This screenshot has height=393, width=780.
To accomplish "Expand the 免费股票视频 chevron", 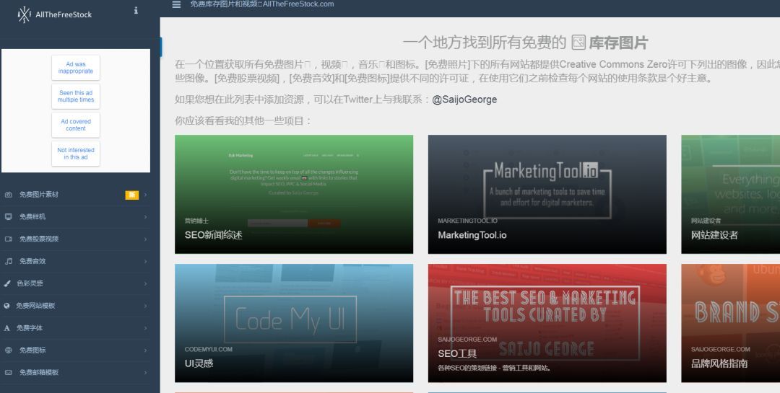I will click(x=146, y=239).
